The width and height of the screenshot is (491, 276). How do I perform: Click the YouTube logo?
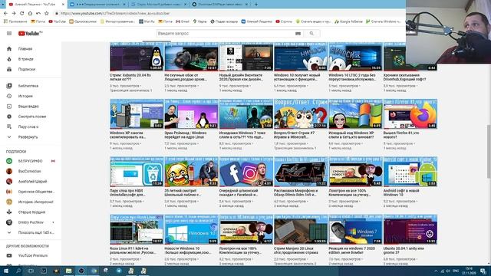pyautogui.click(x=30, y=34)
